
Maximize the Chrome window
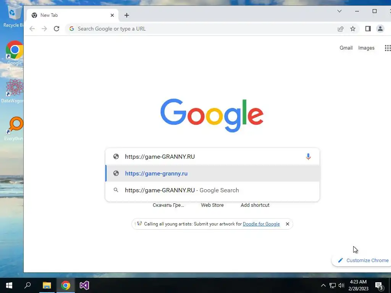click(x=375, y=11)
